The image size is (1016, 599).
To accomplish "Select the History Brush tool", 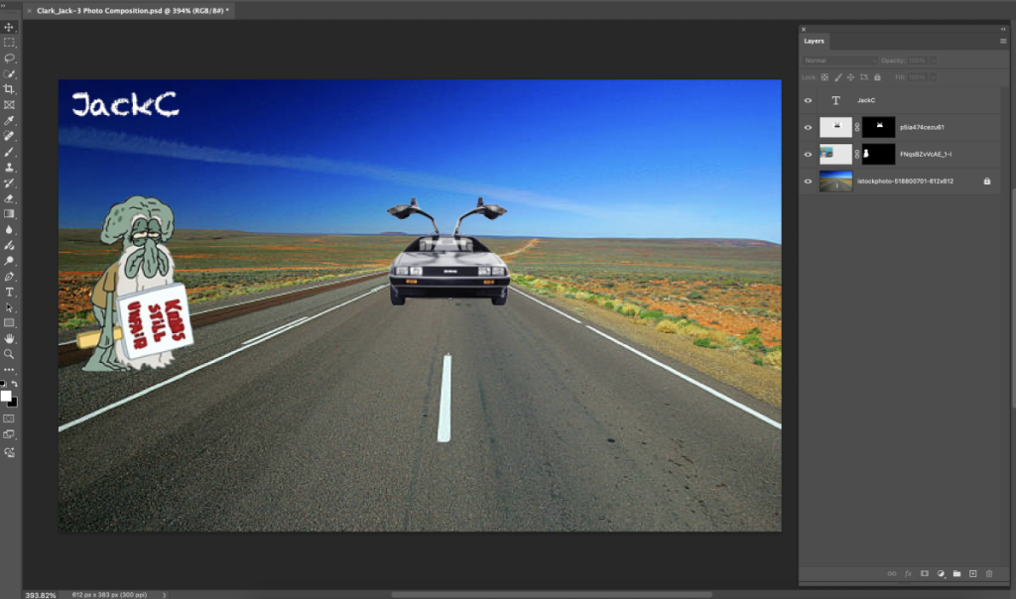I will coord(9,183).
